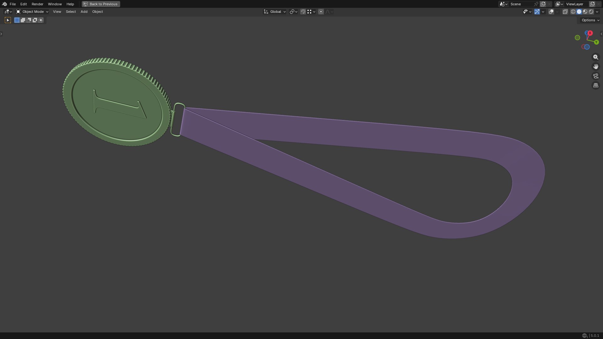Switch to Solid viewport shading

[579, 12]
